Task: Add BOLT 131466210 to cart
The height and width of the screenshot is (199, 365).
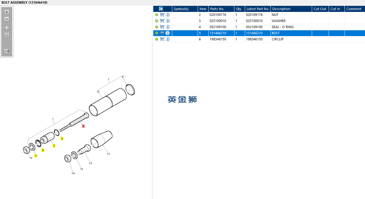Action: coord(162,33)
